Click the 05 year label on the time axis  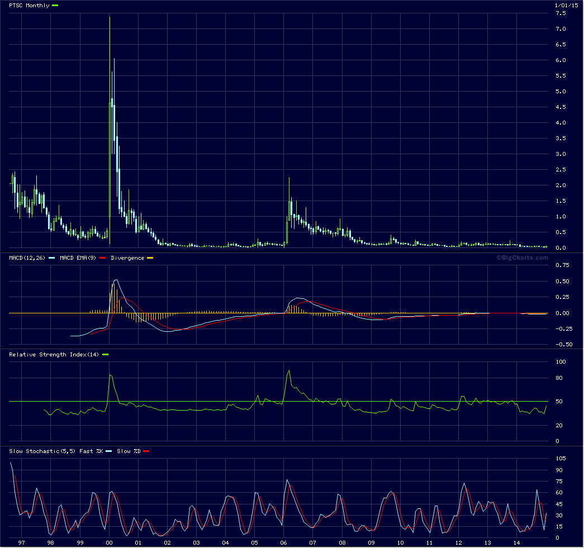tap(254, 542)
